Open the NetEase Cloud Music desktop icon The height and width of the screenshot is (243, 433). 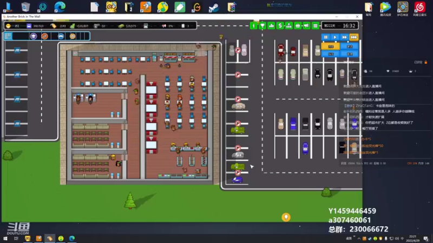pos(420,8)
